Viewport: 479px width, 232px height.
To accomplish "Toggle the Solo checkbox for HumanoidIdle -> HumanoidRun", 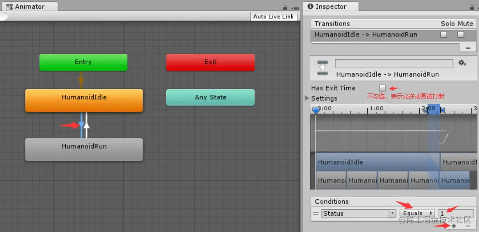I will point(443,35).
